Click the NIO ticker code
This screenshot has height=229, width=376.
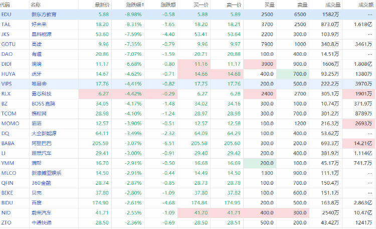tap(6, 213)
